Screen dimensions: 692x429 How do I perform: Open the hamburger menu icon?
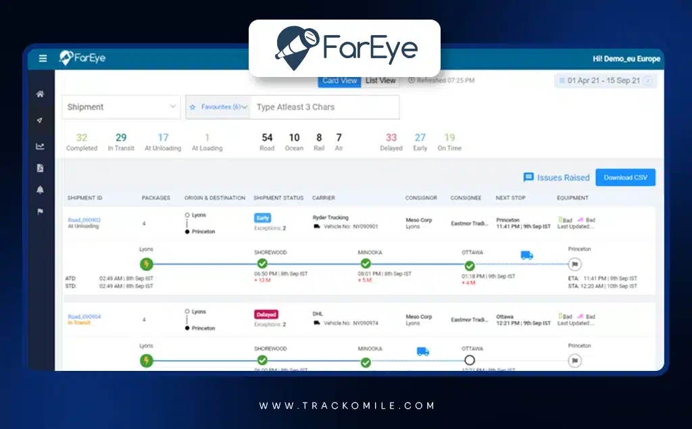(43, 58)
